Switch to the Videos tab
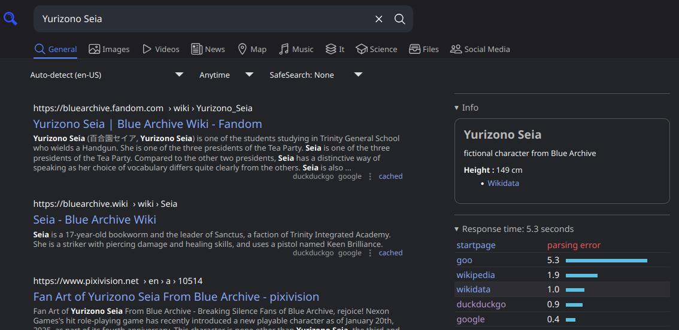Viewport: 679px width, 330px height. tap(160, 49)
